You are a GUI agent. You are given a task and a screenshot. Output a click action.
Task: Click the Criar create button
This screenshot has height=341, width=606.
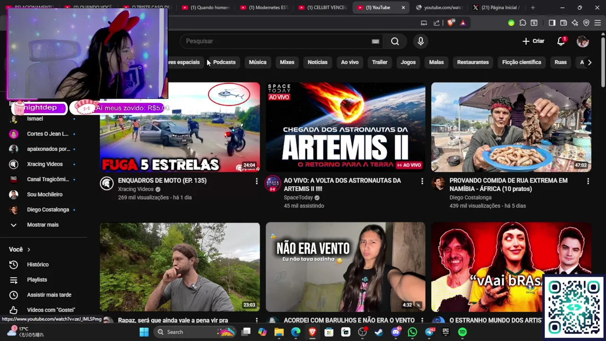coord(533,41)
